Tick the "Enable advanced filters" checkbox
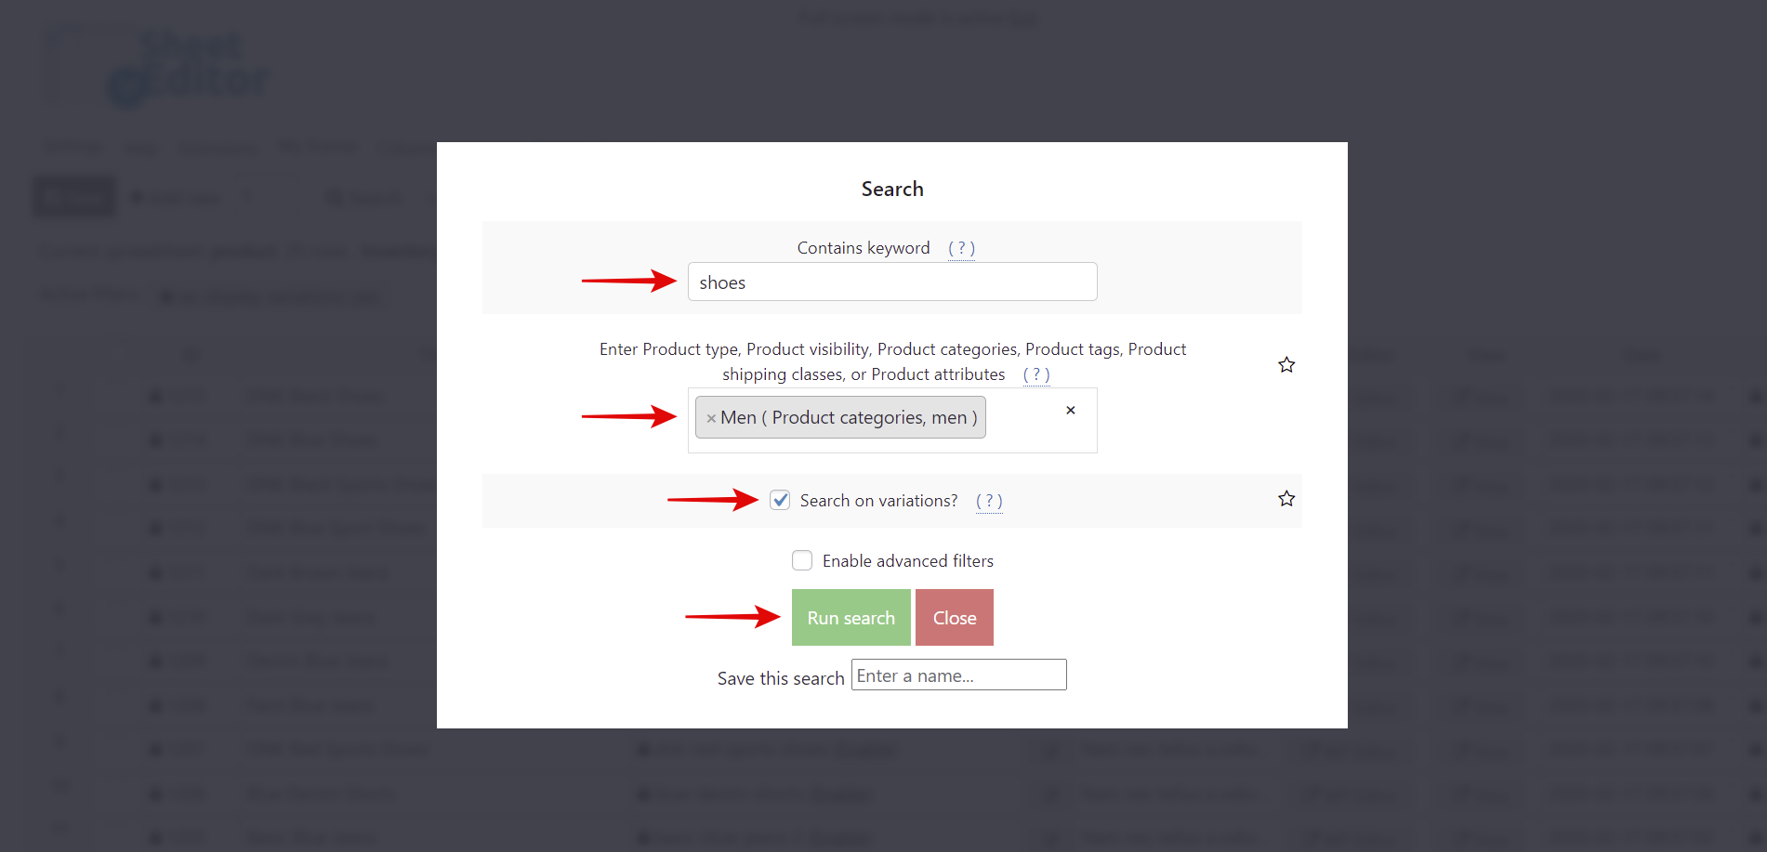The image size is (1767, 852). click(801, 560)
